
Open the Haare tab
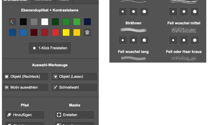coord(64,1)
